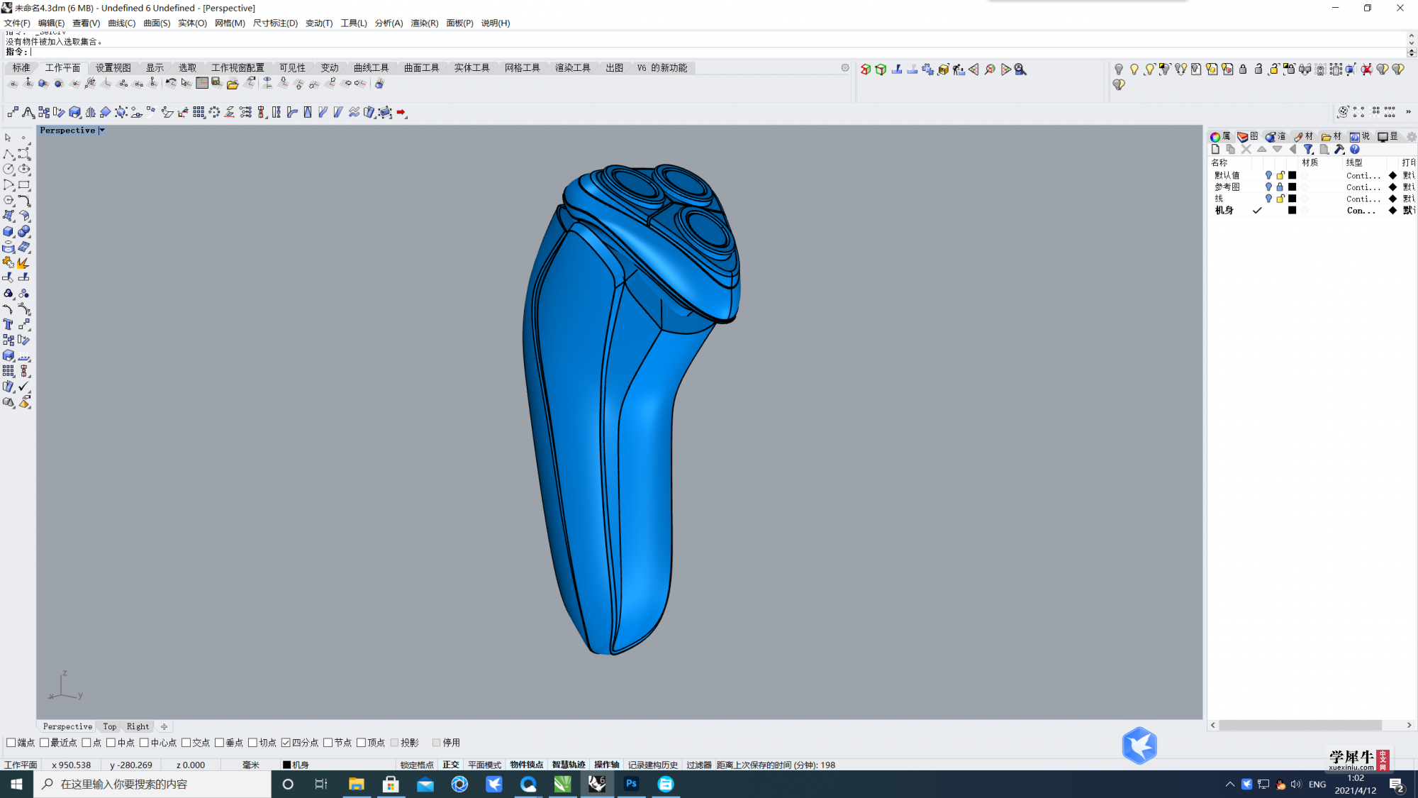This screenshot has width=1418, height=798.
Task: Select the rectangular array tool in left sidebar
Action: coord(9,371)
